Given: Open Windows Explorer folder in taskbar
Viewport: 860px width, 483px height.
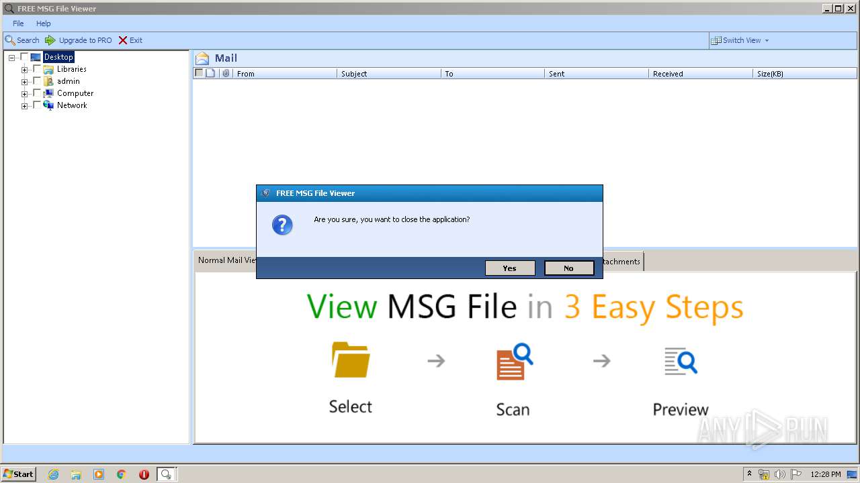Looking at the screenshot, I should click(76, 474).
